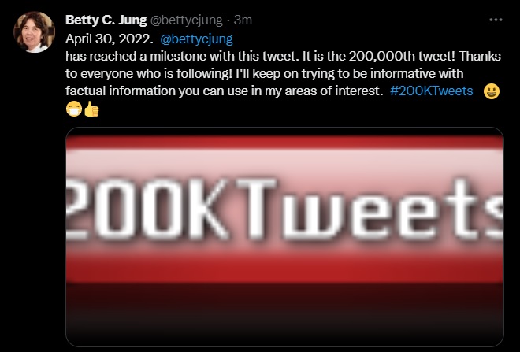The height and width of the screenshot is (352, 520).
Task: Click the thumbs up emoji
Action: [x=91, y=109]
